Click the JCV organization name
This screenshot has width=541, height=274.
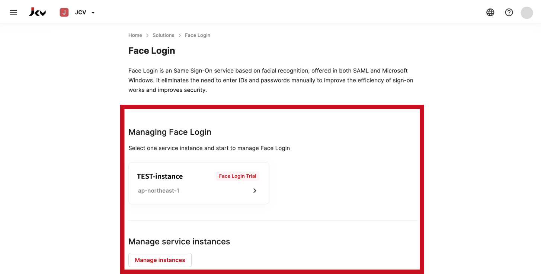pyautogui.click(x=81, y=12)
